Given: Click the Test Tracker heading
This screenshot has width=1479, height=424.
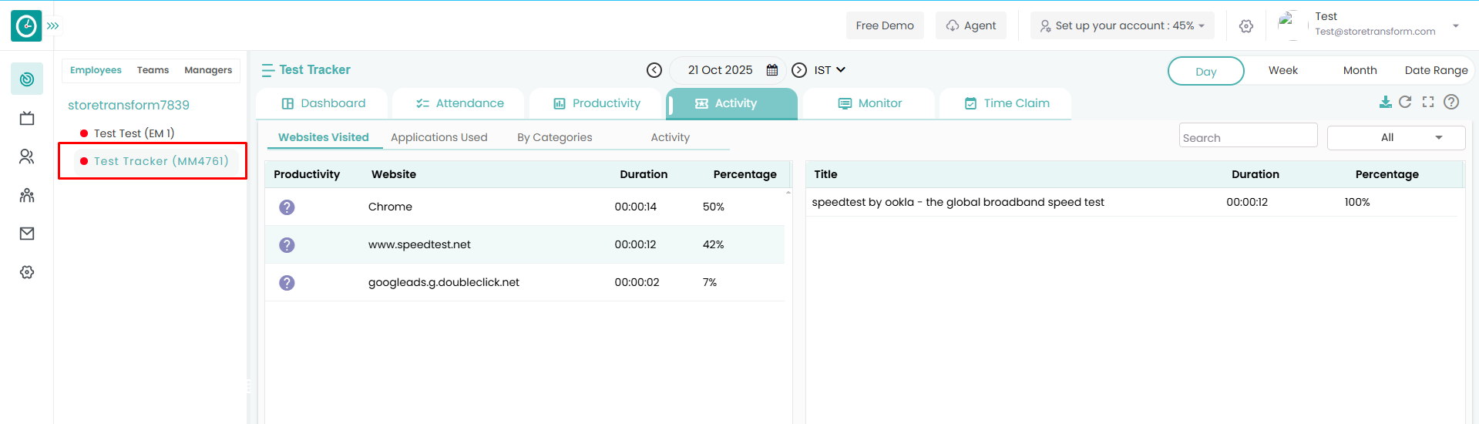Looking at the screenshot, I should tap(314, 70).
